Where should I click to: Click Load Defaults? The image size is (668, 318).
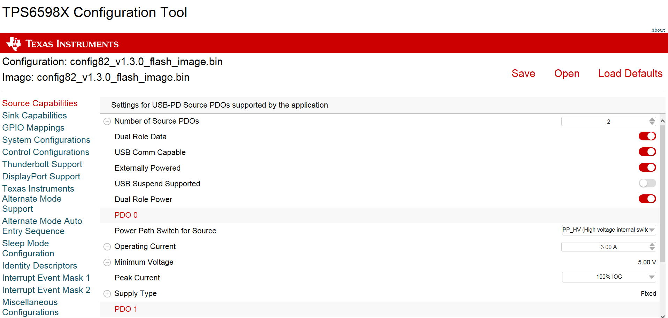tap(630, 73)
